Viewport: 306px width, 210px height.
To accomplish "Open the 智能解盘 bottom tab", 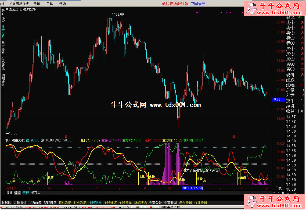I will coord(50,202).
